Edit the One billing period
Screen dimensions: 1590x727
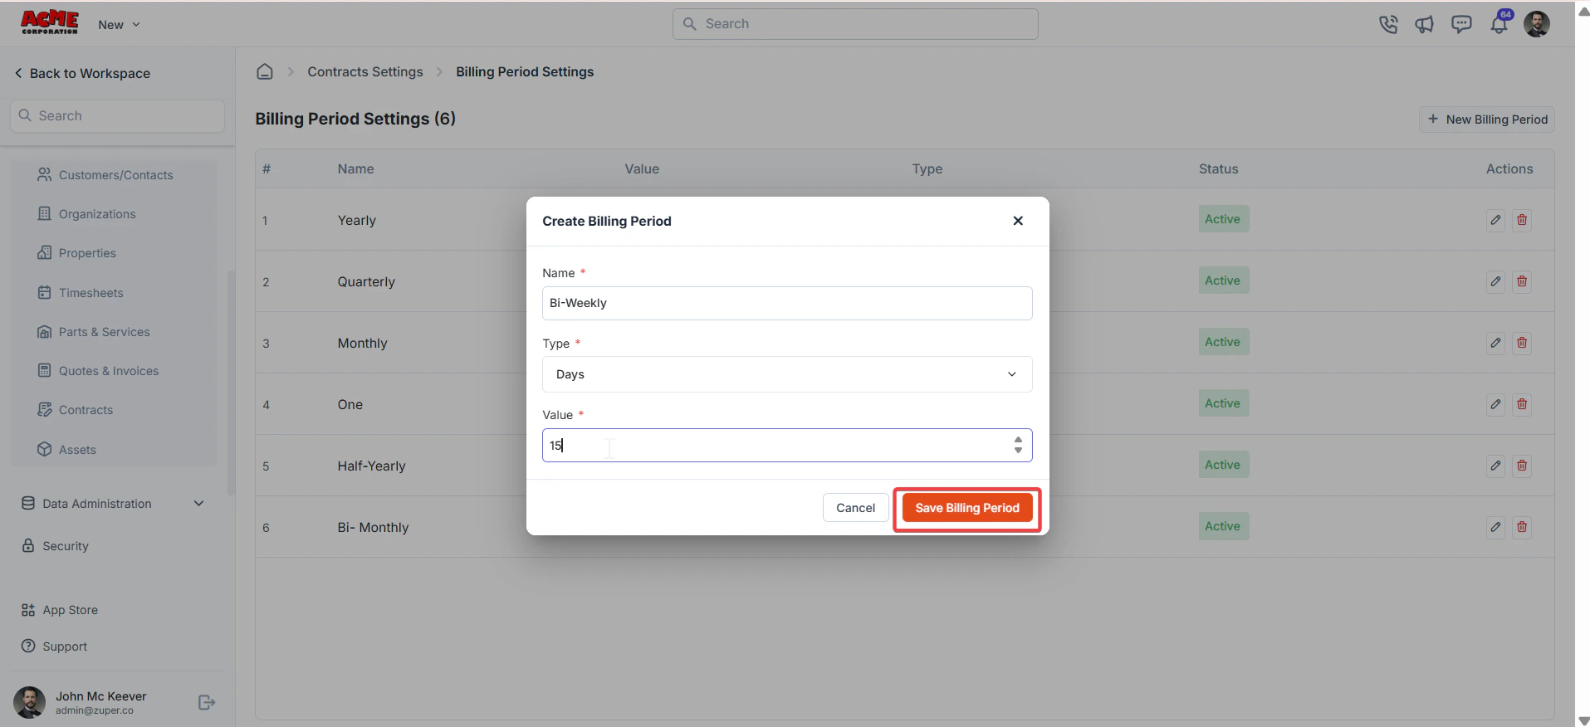1495,404
